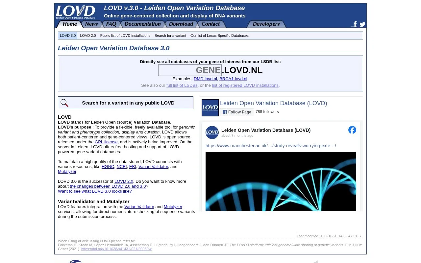Screen dimensions: 421x263
Task: Open the LOVD Facebook icon in header
Action: pyautogui.click(x=354, y=24)
